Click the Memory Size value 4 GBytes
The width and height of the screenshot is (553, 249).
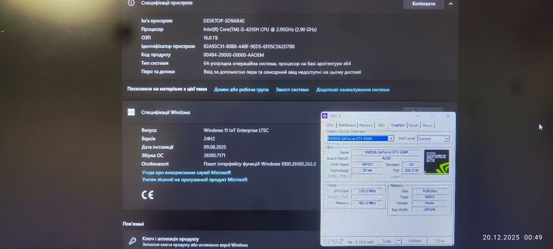pos(429,191)
